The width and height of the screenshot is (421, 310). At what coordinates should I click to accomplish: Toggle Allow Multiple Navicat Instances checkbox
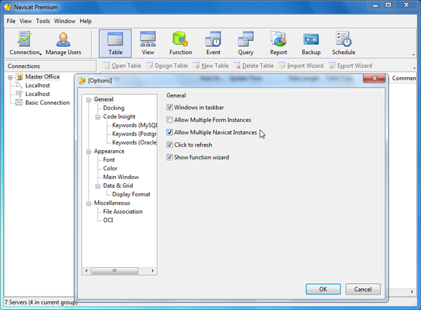click(169, 133)
